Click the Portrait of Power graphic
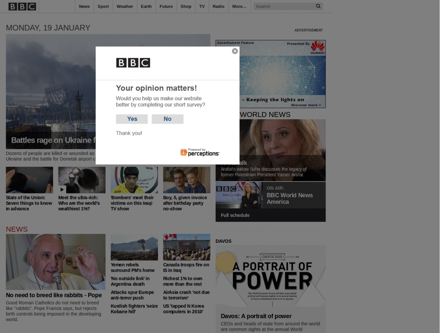The image size is (444, 333). (271, 277)
